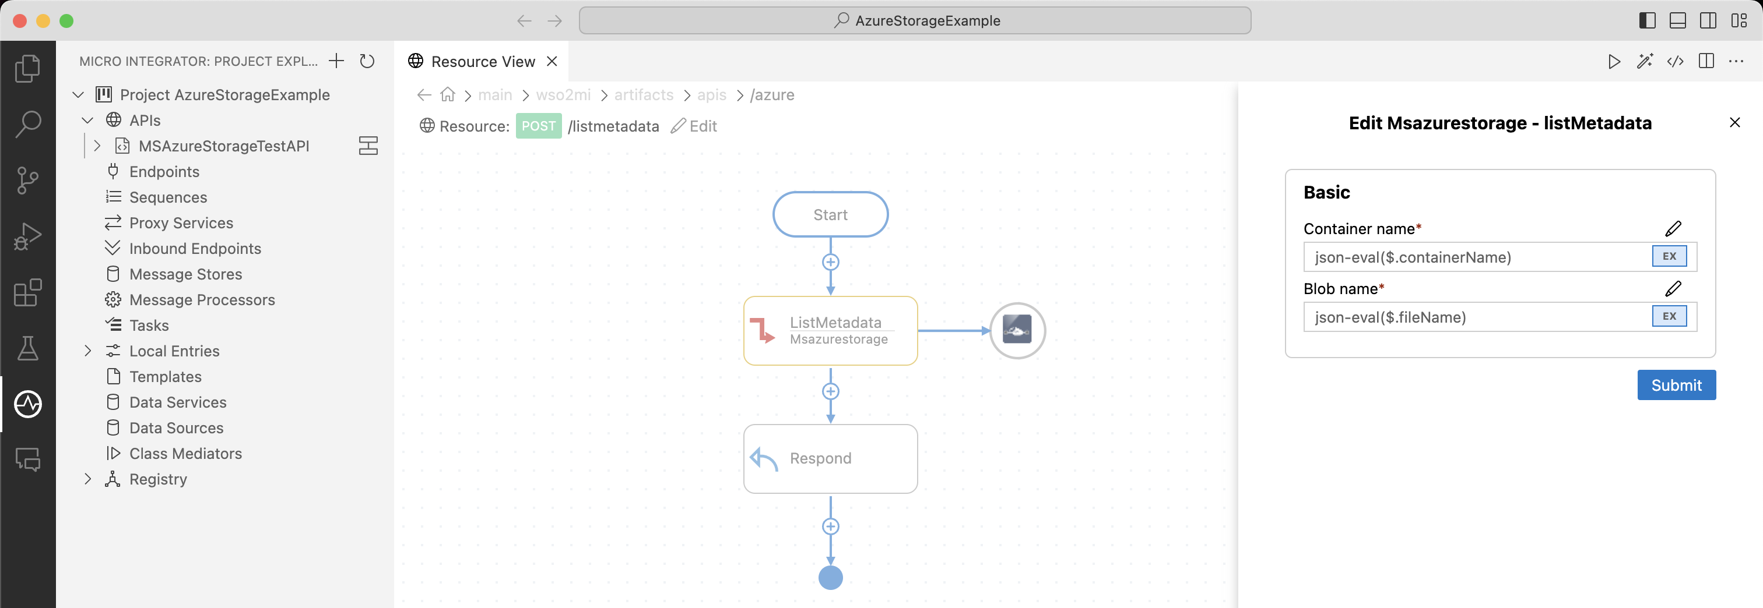
Task: Open expression editor for Blob name
Action: click(x=1673, y=289)
